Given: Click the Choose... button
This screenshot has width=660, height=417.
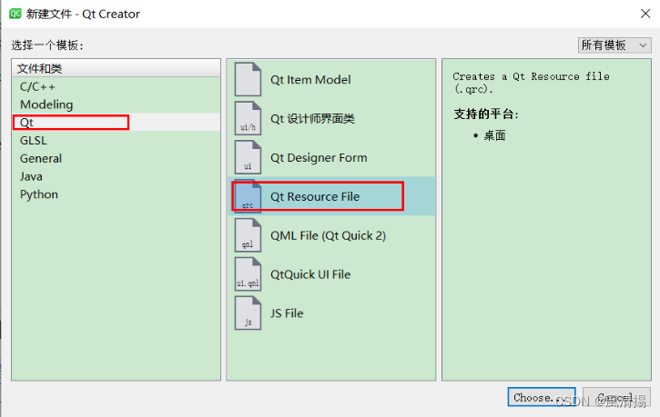Looking at the screenshot, I should [542, 397].
